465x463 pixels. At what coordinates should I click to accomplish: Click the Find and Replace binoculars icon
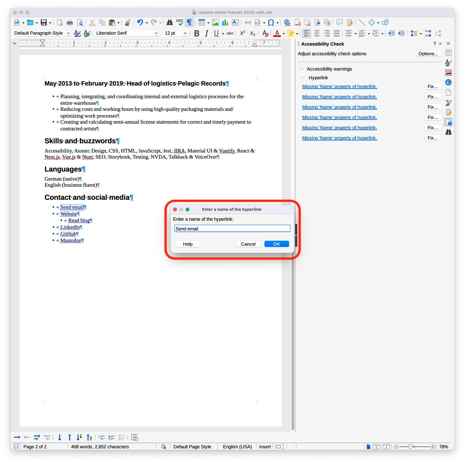tap(169, 22)
